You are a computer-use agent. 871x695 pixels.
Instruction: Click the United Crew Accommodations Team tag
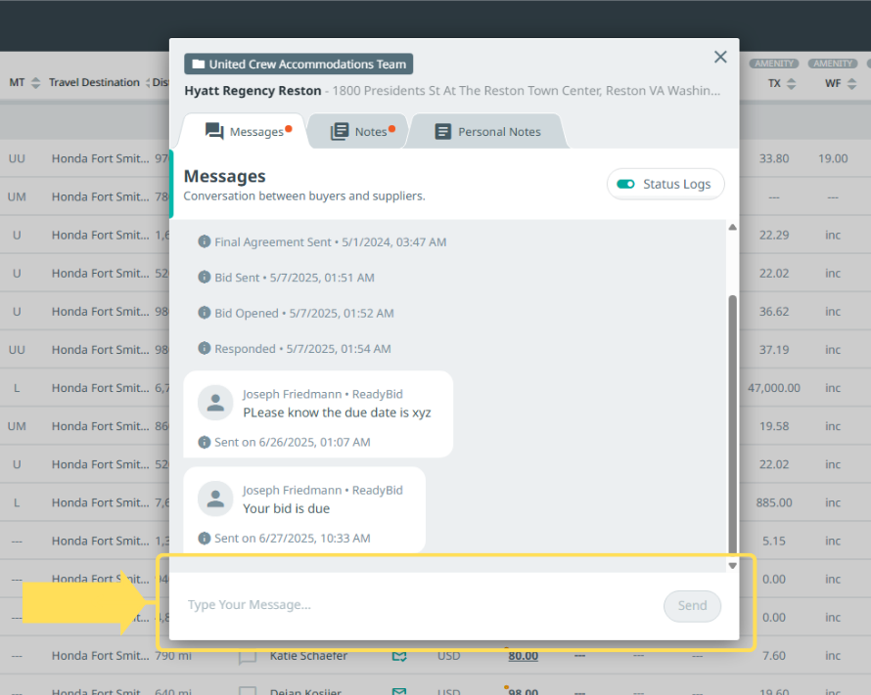click(298, 64)
